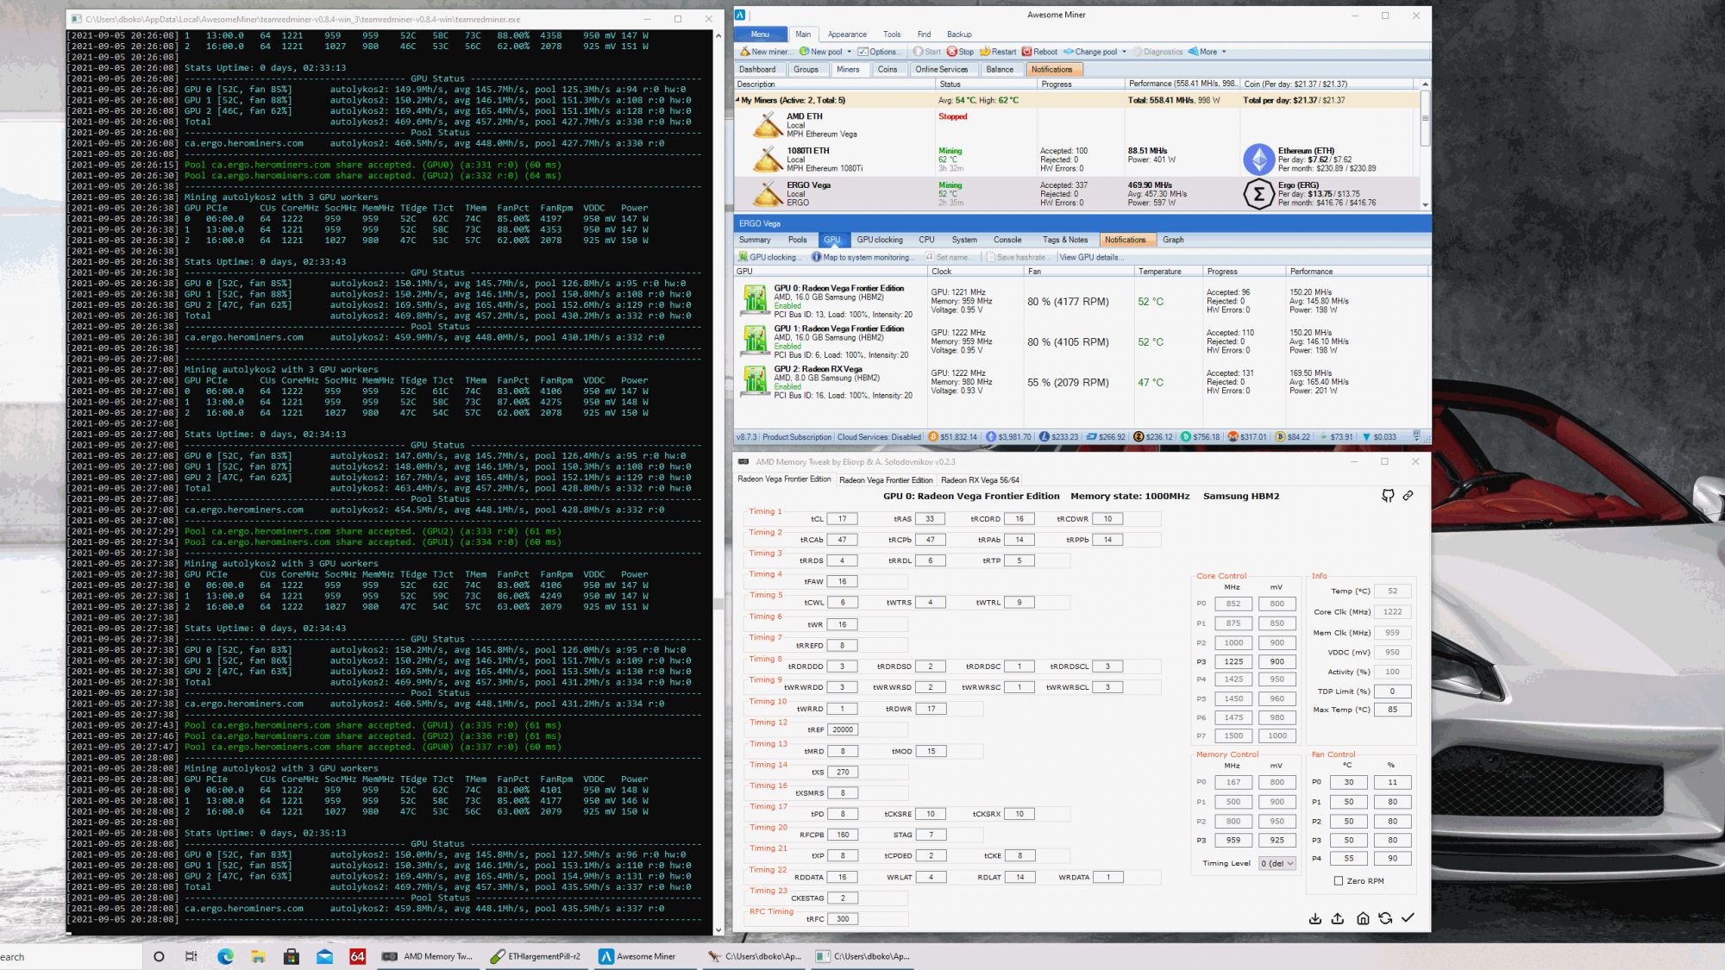Click the Max Temp input field
This screenshot has height=970, width=1725.
(x=1392, y=710)
